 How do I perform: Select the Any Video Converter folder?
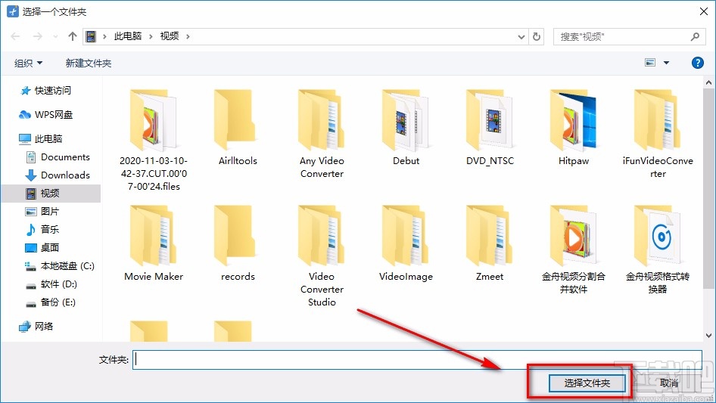pyautogui.click(x=322, y=134)
